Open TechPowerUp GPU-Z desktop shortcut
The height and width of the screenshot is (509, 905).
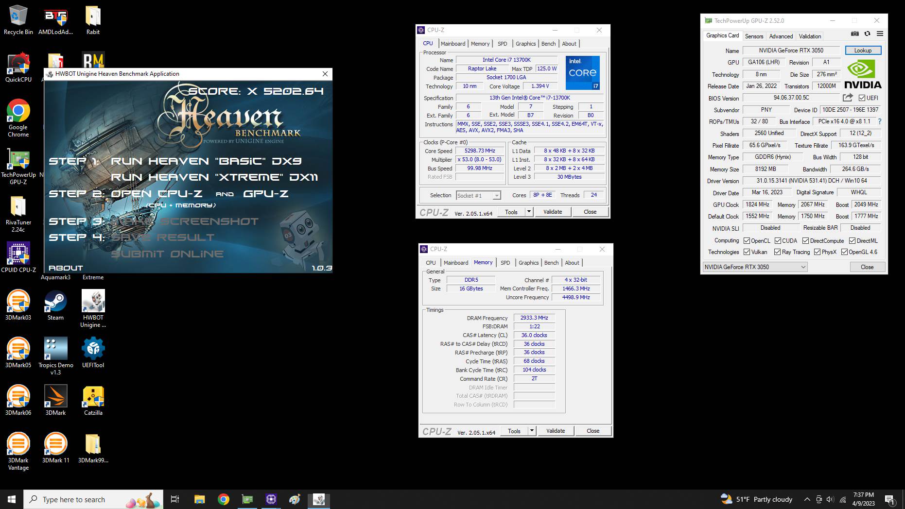pos(18,167)
